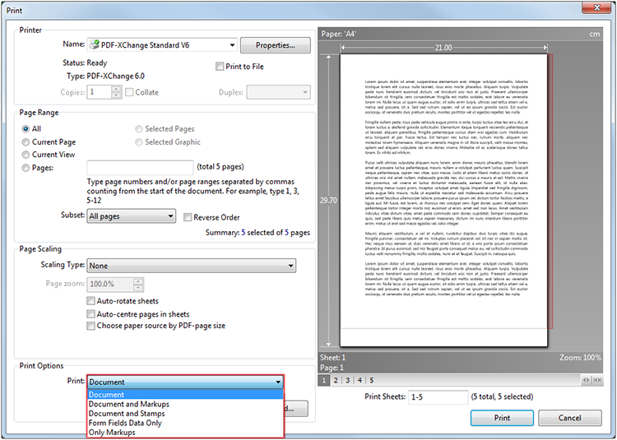Toggle the Collate checkbox

pyautogui.click(x=129, y=92)
